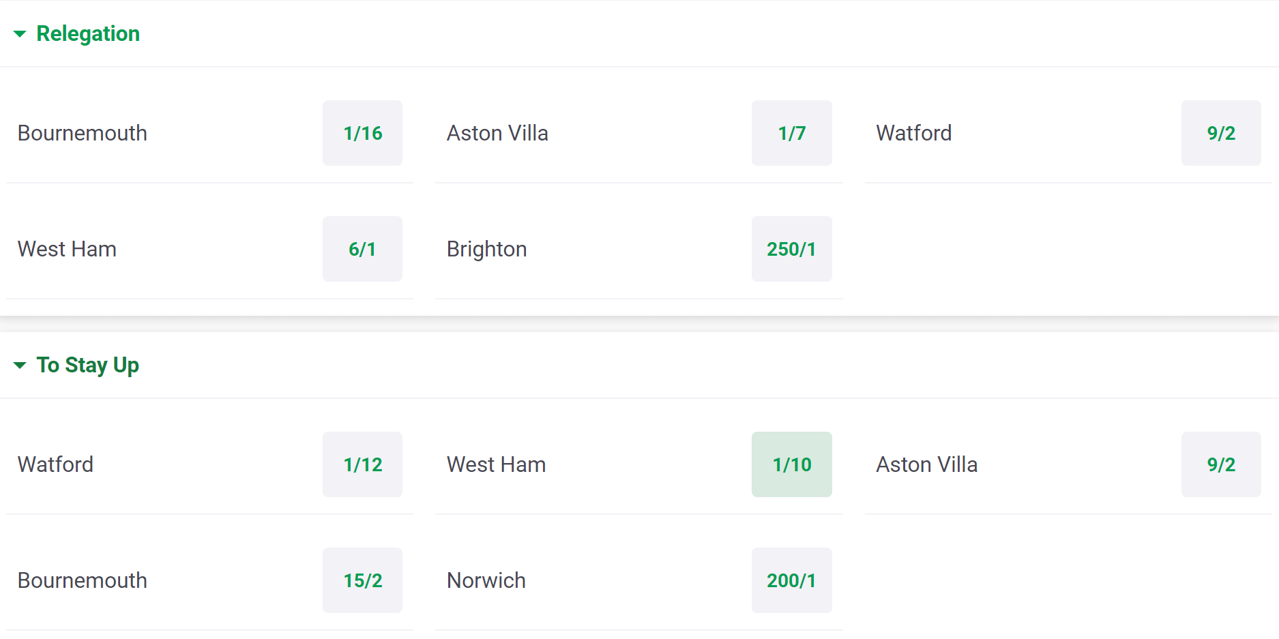Click Aston Villa name in To Stay Up

click(927, 464)
